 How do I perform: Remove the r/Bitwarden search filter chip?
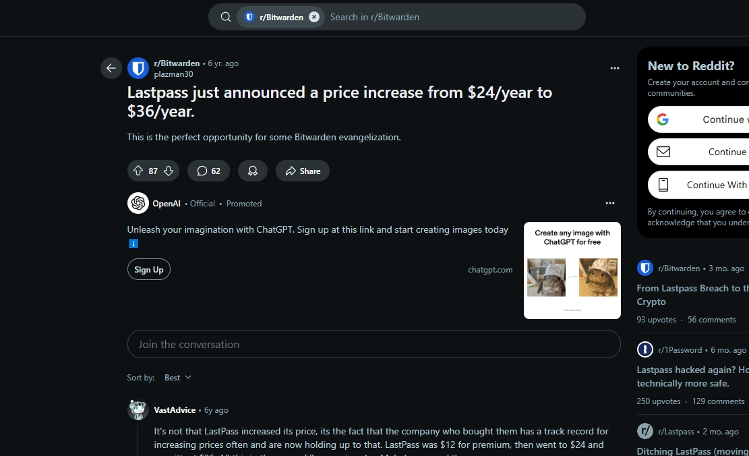coord(314,17)
